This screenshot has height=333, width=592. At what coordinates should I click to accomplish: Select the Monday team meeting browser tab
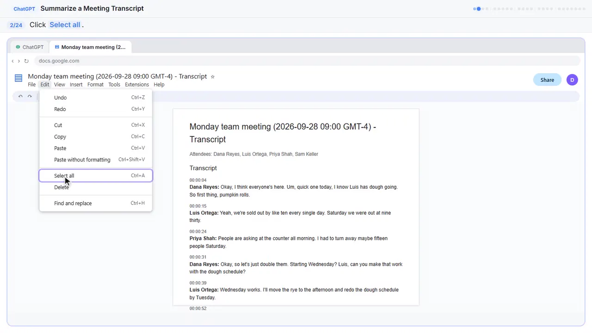(x=90, y=47)
